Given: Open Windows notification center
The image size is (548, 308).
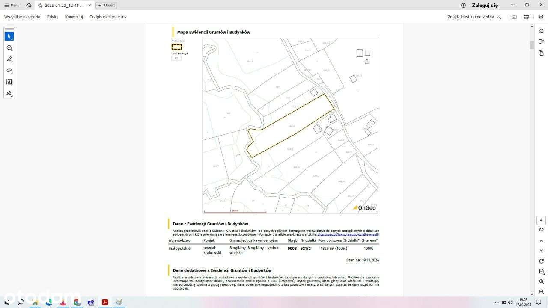Looking at the screenshot, I should pyautogui.click(x=539, y=302).
